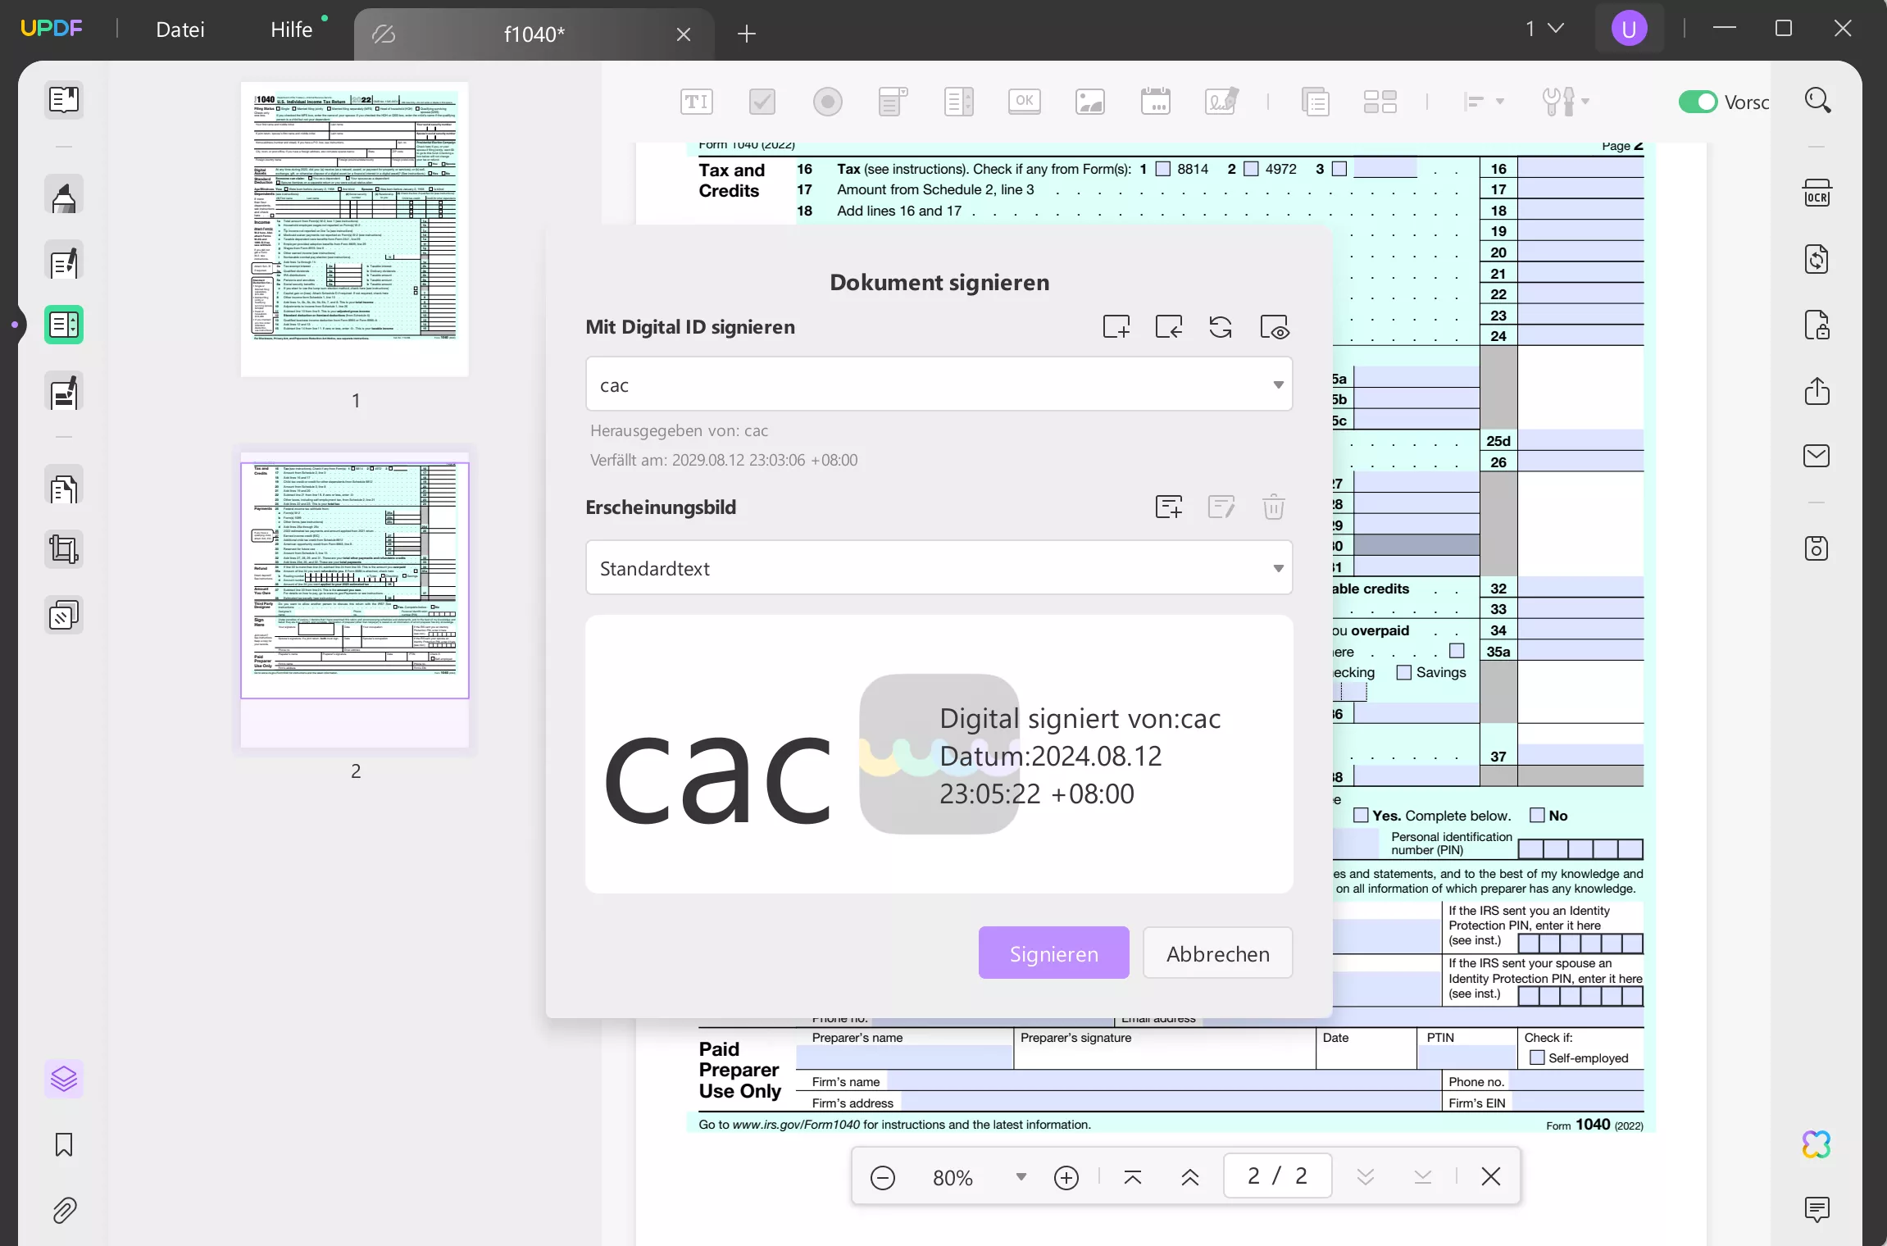Insert a signature field

point(1221,102)
